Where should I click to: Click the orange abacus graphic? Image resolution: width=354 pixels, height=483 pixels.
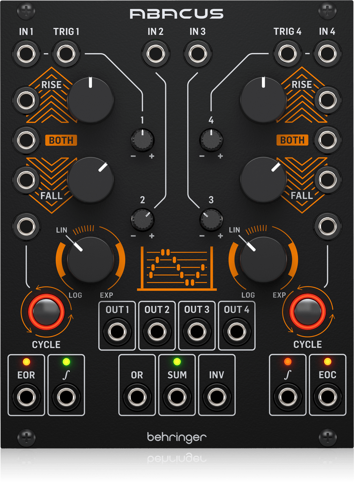pos(177,269)
